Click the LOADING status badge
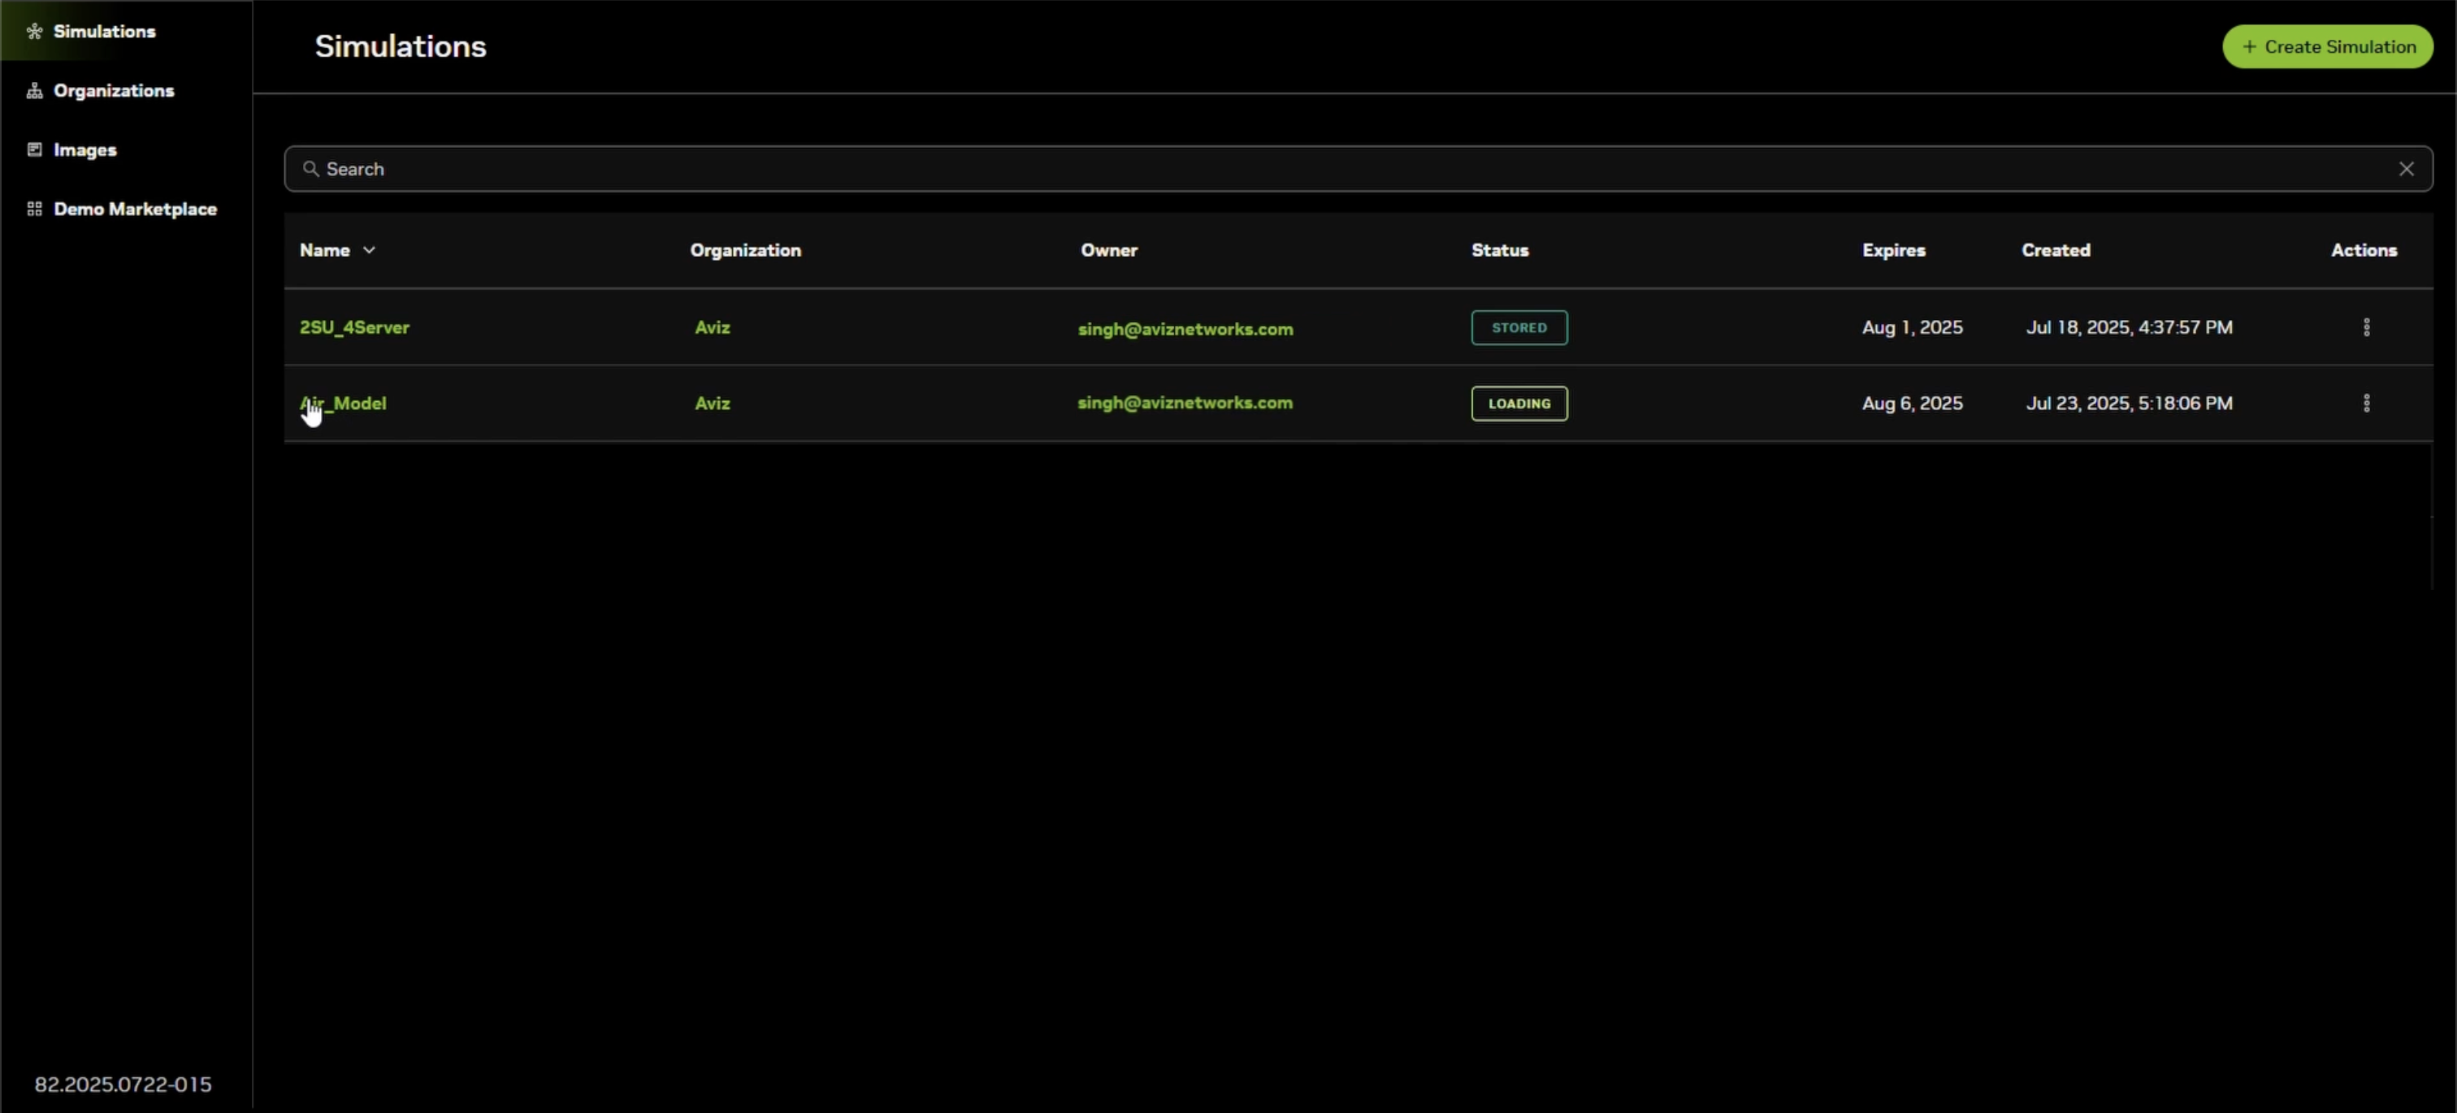 click(1519, 404)
